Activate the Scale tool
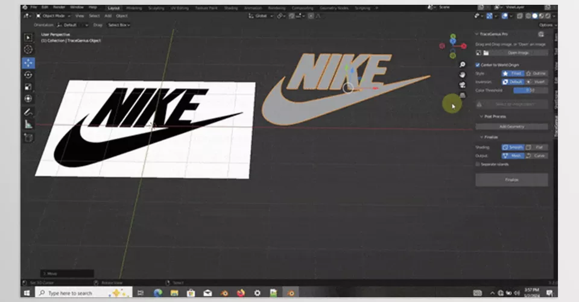Image resolution: width=579 pixels, height=302 pixels. 28,87
